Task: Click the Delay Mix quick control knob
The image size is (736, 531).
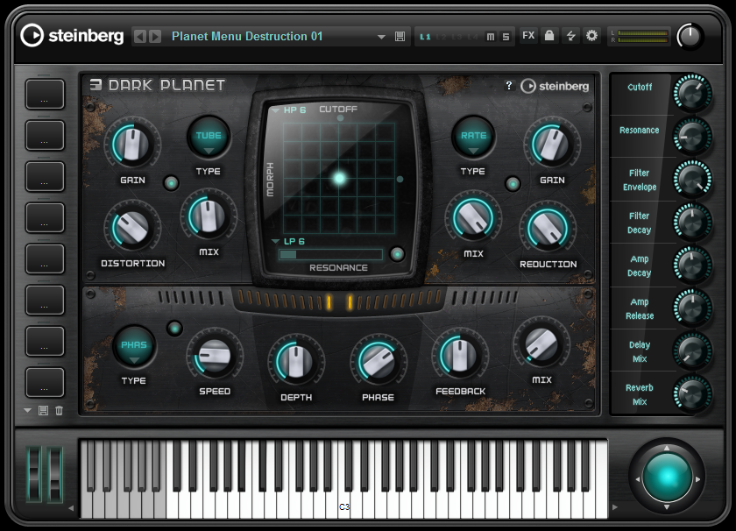Action: tap(692, 351)
